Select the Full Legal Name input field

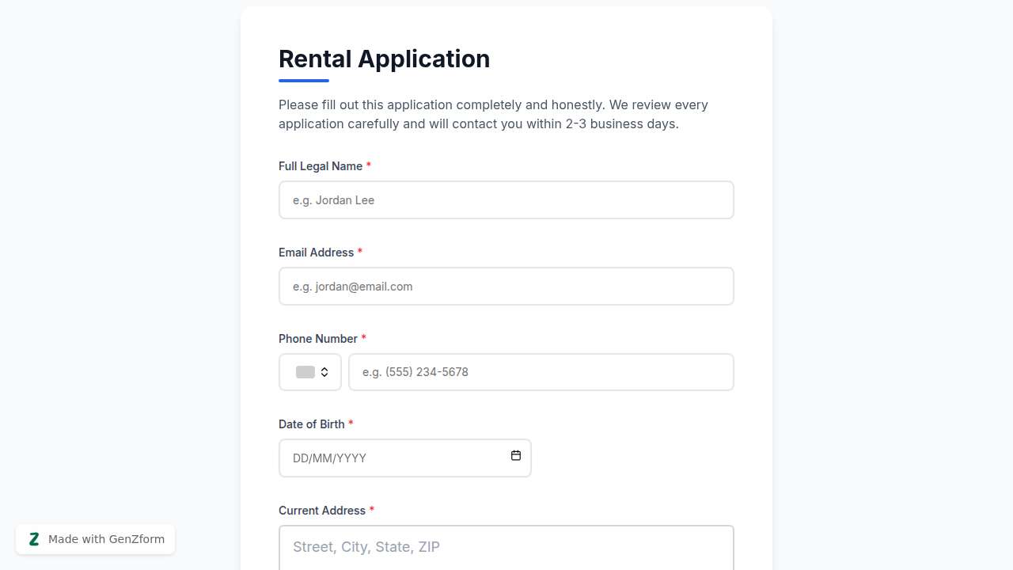point(506,199)
